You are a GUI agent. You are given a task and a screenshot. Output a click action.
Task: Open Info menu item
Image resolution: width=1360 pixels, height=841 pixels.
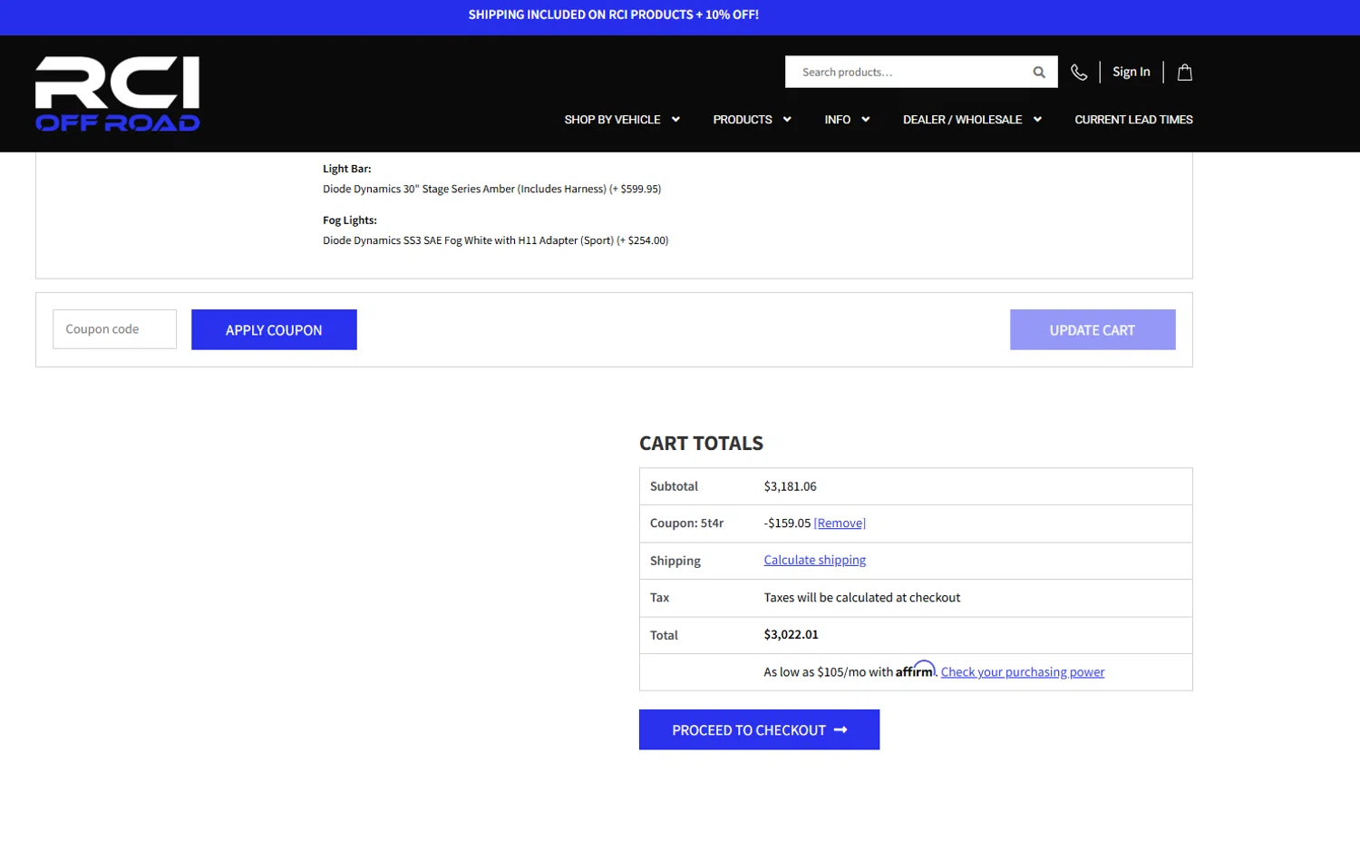(x=837, y=120)
